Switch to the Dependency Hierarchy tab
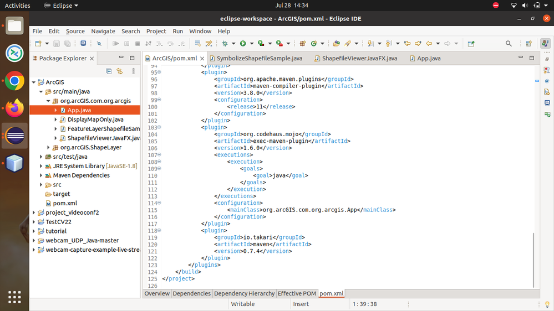This screenshot has width=554, height=311. coord(244,293)
